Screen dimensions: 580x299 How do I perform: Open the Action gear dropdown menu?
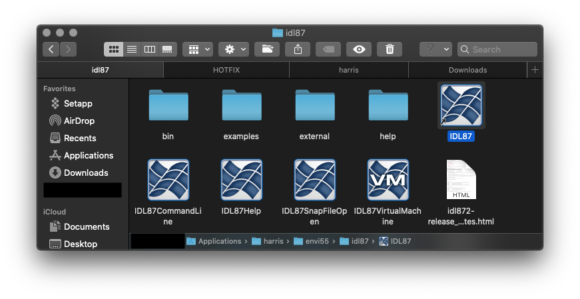pyautogui.click(x=234, y=49)
